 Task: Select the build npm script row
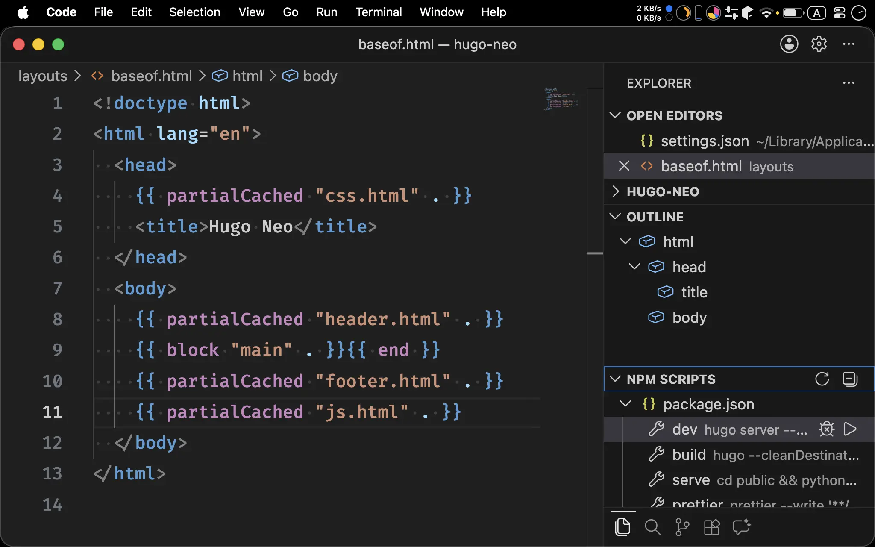pyautogui.click(x=739, y=454)
